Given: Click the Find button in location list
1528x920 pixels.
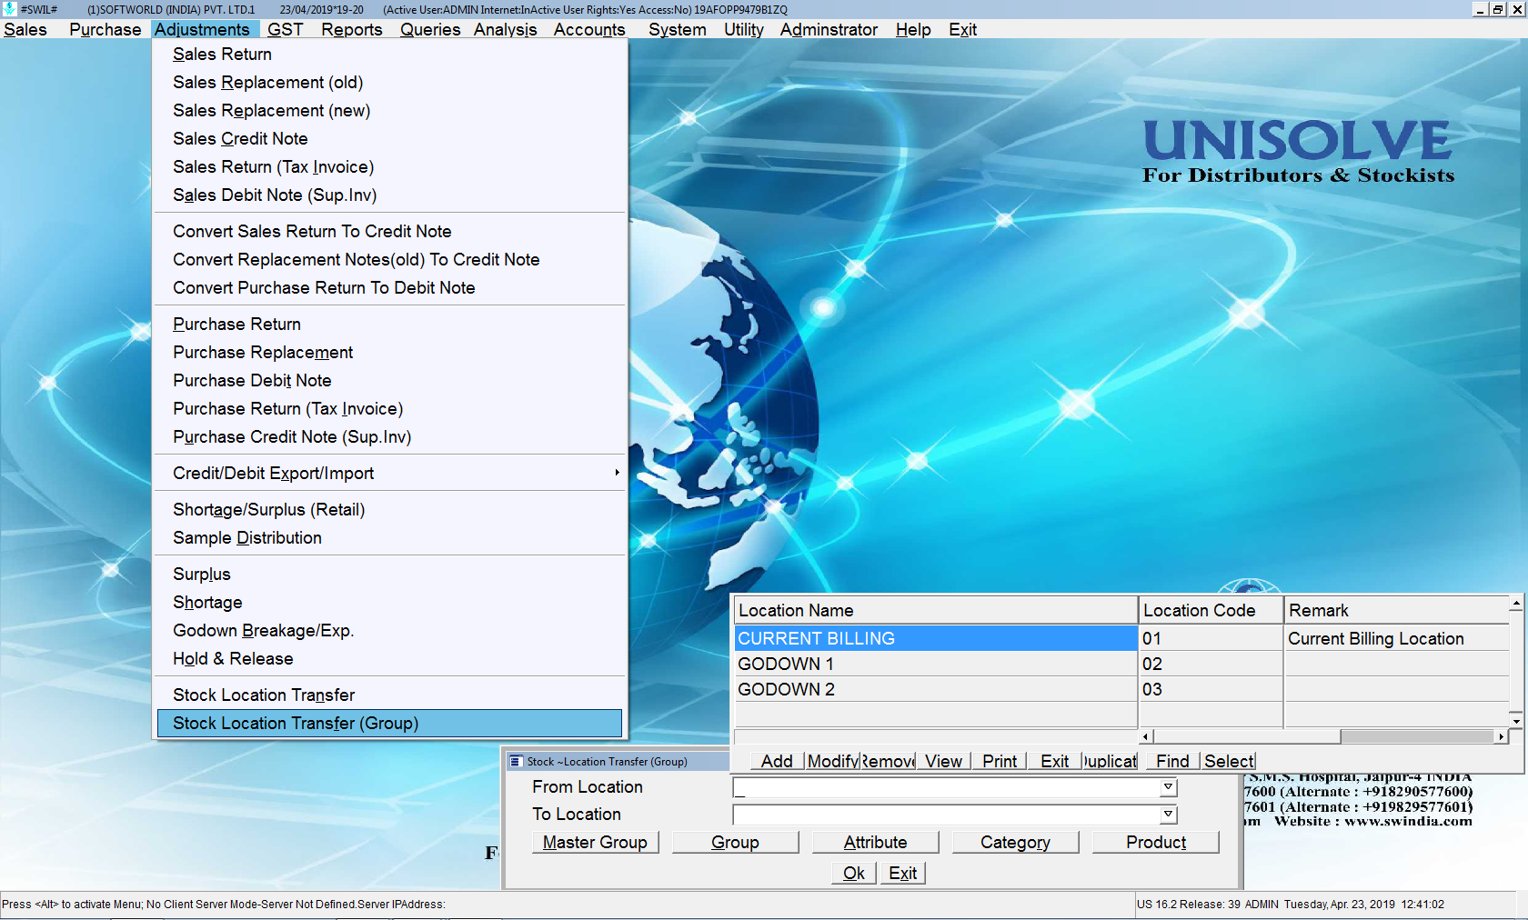Looking at the screenshot, I should click(x=1172, y=762).
